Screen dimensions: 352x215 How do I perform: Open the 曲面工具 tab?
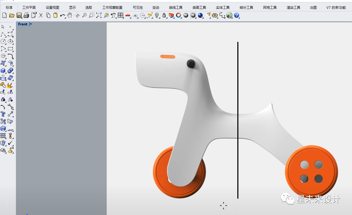coord(199,8)
